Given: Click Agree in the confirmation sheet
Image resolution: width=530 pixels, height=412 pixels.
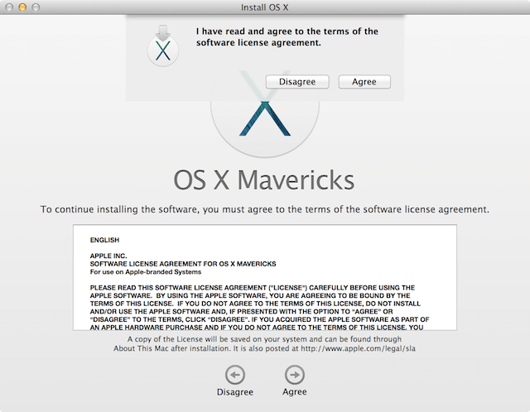Looking at the screenshot, I should click(364, 82).
